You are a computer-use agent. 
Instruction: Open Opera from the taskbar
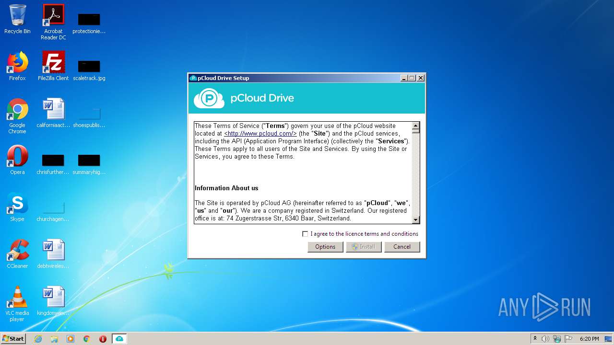(x=103, y=339)
